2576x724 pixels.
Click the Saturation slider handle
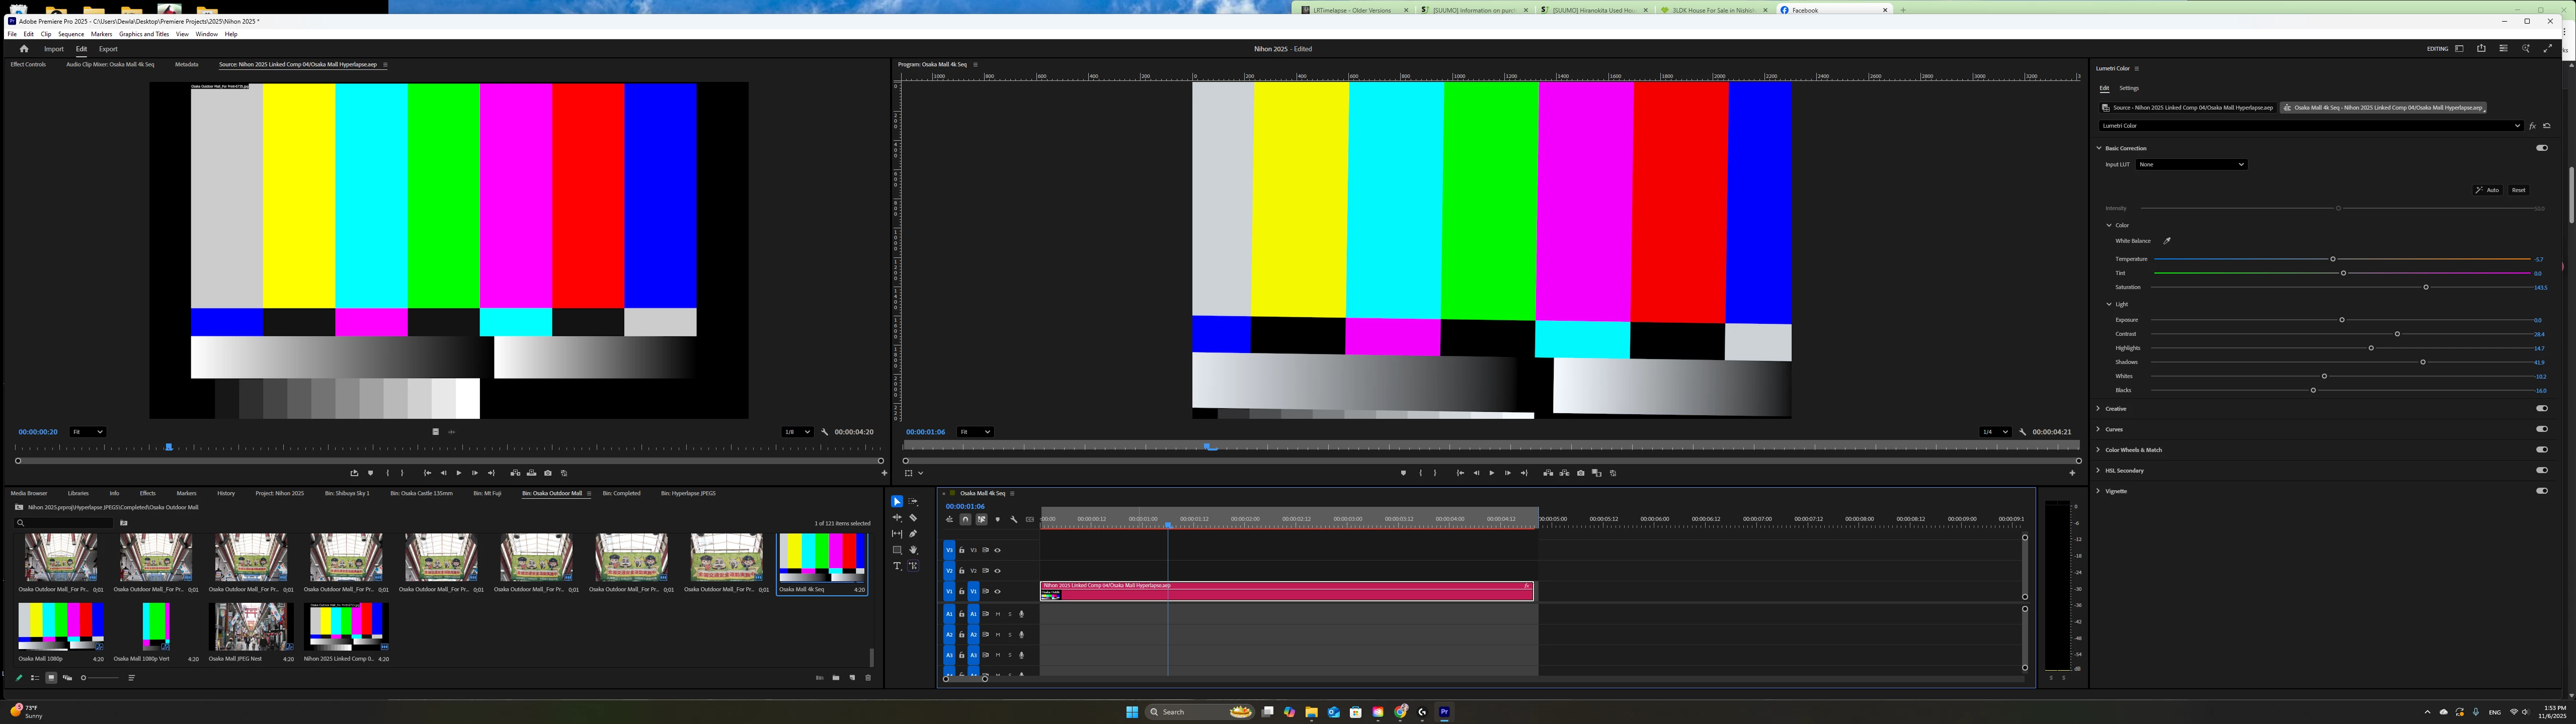coord(2426,288)
